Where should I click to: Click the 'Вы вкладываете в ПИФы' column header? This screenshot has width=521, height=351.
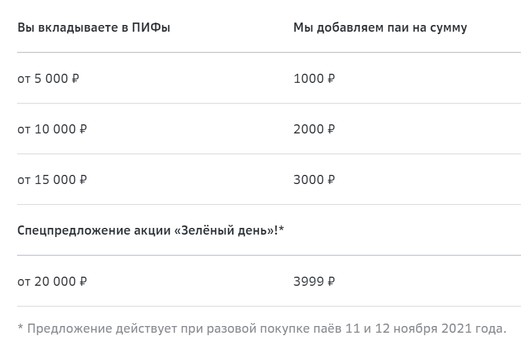94,27
